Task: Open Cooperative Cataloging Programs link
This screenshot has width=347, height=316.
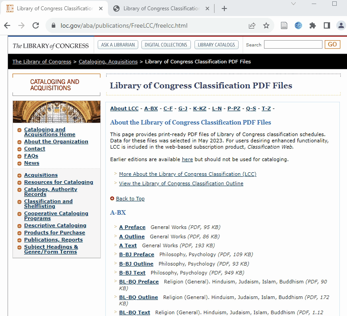Action: tap(56, 216)
